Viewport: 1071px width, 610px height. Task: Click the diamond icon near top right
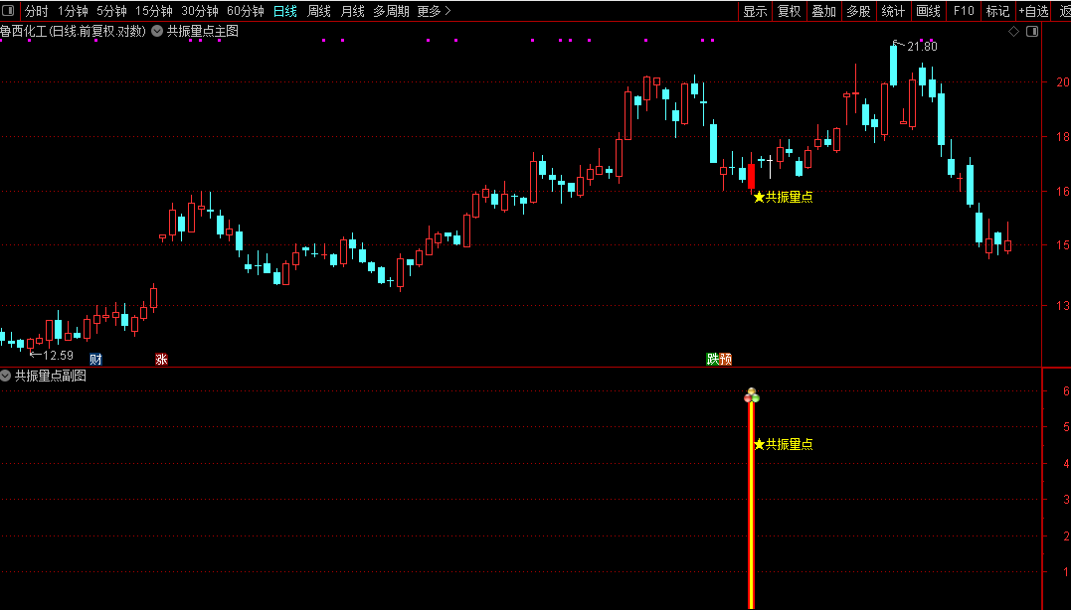[1013, 32]
